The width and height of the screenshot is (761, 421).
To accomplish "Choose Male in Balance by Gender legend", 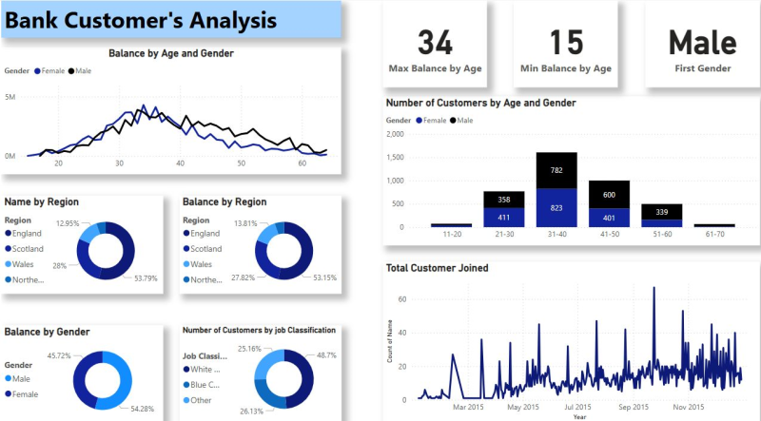I will [x=23, y=378].
